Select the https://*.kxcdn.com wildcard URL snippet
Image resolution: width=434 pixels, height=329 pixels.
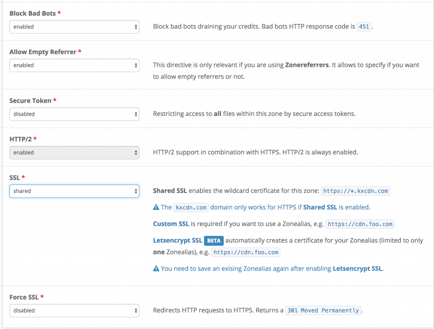coord(355,191)
